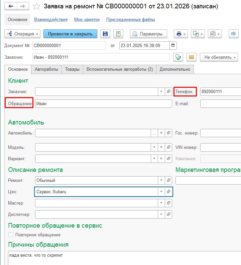Expand the Вариант dropdown list

154,159
